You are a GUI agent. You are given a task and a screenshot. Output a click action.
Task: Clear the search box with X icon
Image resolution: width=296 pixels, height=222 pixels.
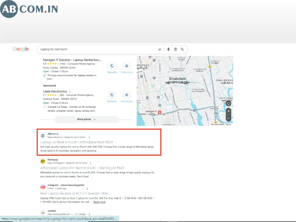[x=160, y=49]
